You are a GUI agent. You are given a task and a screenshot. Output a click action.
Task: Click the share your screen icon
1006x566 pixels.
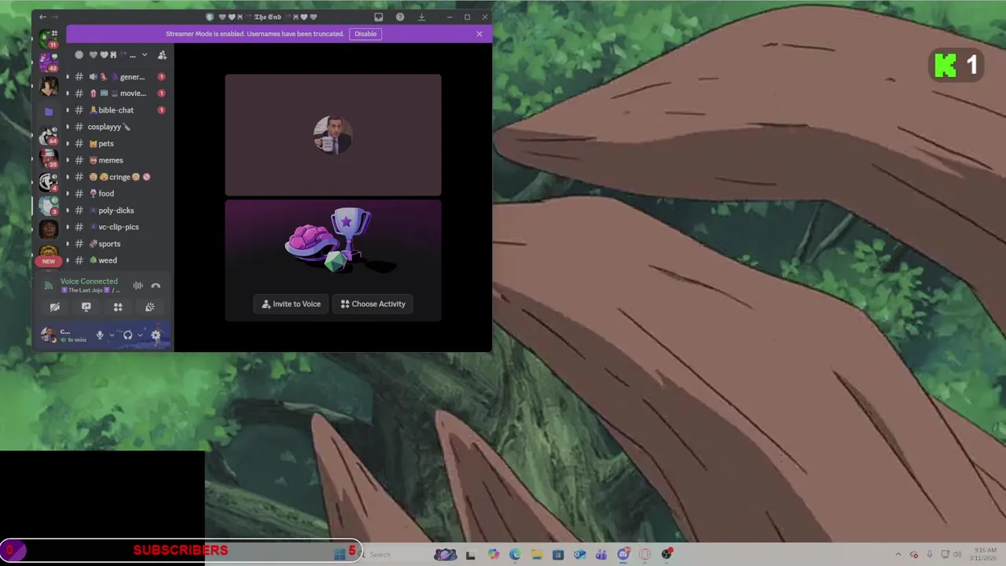(86, 307)
